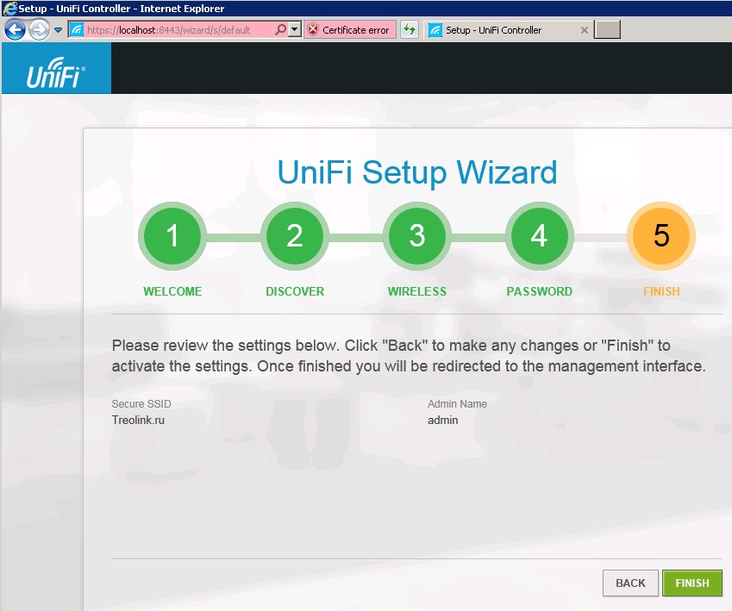This screenshot has height=611, width=732.
Task: Click the orange FINISH step label
Action: (661, 291)
